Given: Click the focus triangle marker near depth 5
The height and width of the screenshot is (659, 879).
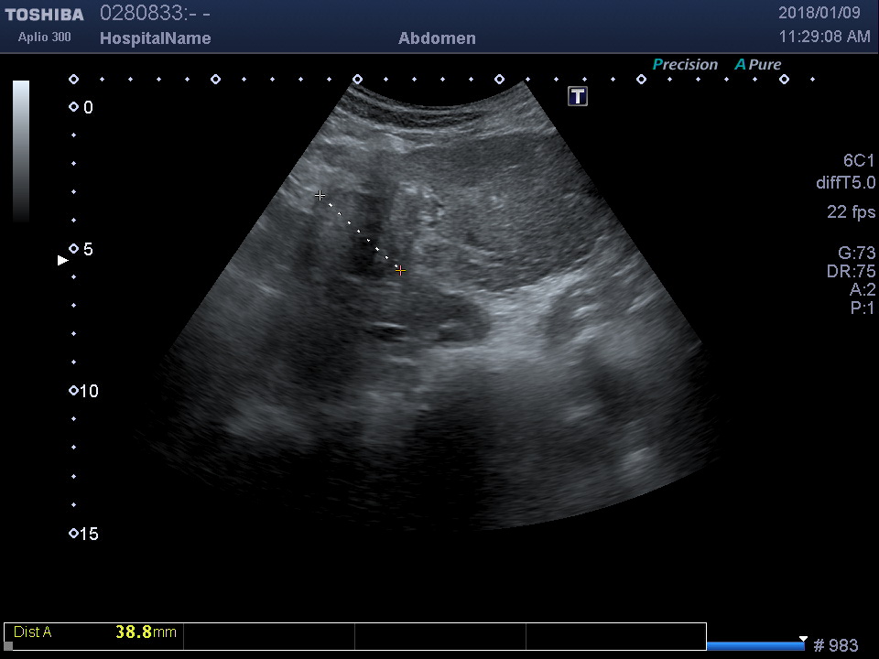Looking at the screenshot, I should tap(63, 261).
